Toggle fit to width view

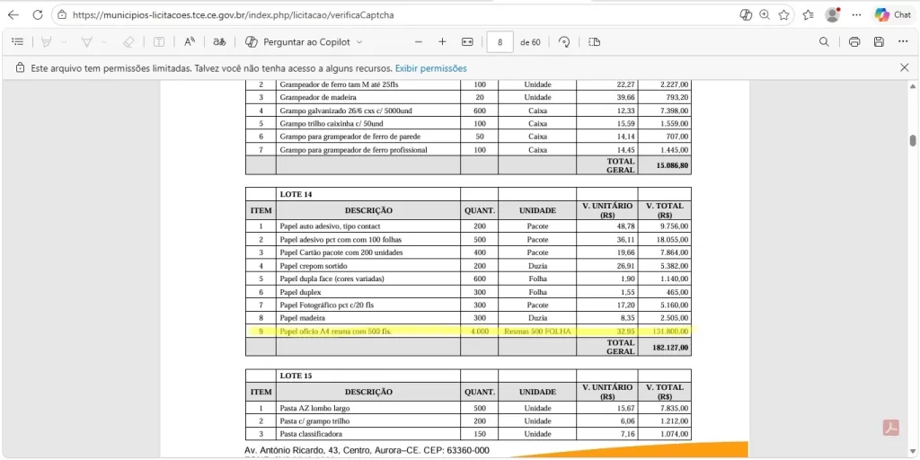(x=467, y=42)
